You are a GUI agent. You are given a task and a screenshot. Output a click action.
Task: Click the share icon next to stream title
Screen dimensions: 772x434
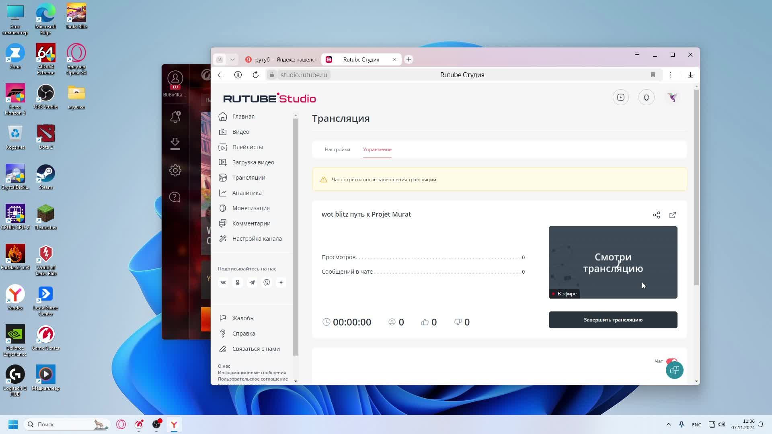[657, 214]
